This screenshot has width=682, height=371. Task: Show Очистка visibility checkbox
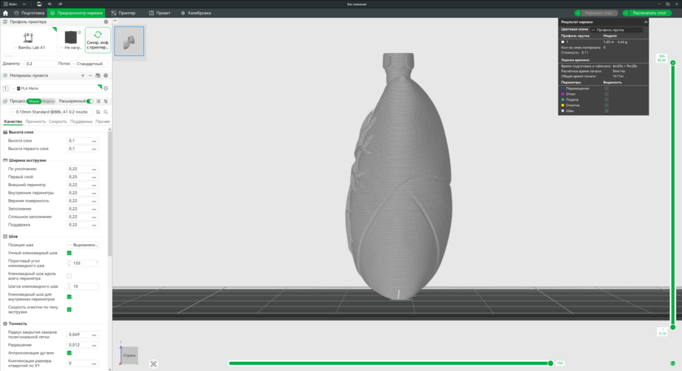[x=606, y=105]
